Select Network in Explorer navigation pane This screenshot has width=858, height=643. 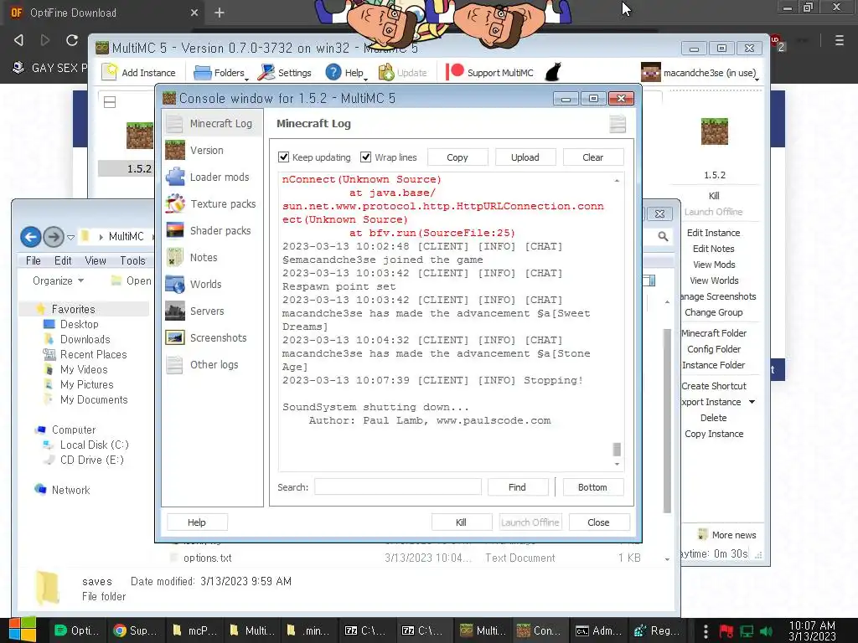coord(70,491)
